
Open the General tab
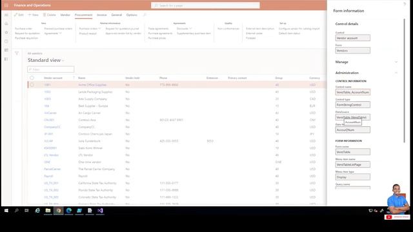[116, 15]
